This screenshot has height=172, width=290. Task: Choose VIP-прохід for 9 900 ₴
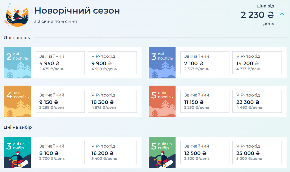tap(112, 63)
